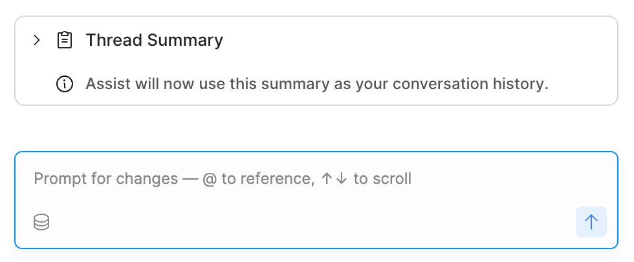This screenshot has width=634, height=262.
Task: Click the word "Thread" in the header
Action: 114,41
